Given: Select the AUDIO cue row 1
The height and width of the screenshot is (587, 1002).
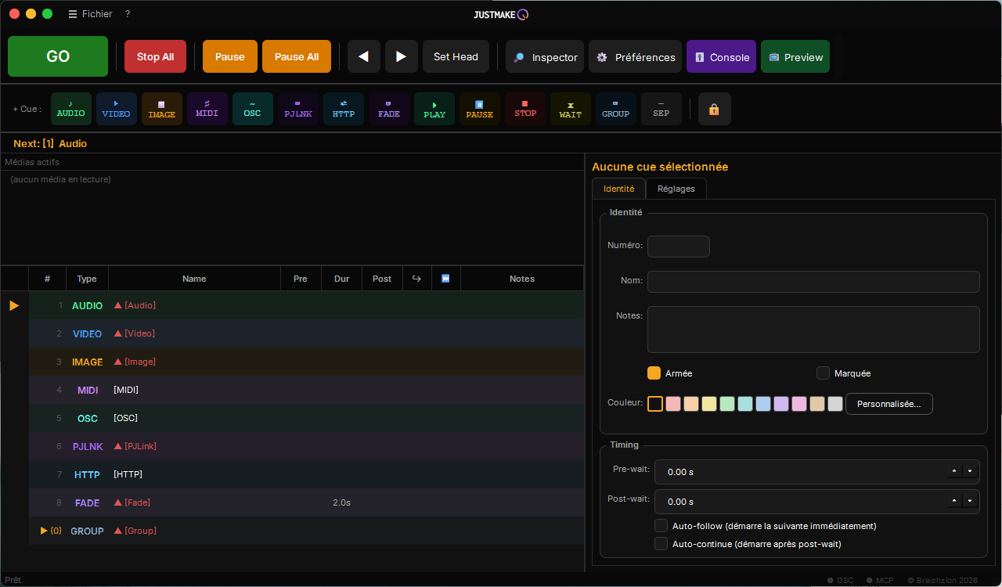Looking at the screenshot, I should pyautogui.click(x=306, y=305).
